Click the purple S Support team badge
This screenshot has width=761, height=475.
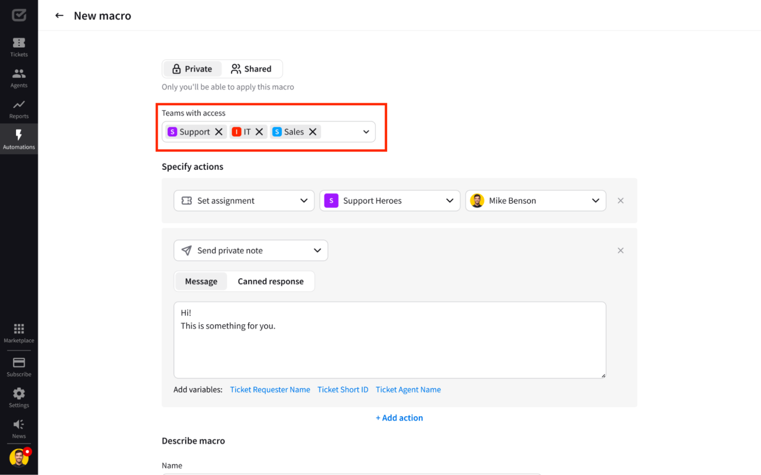pyautogui.click(x=173, y=132)
